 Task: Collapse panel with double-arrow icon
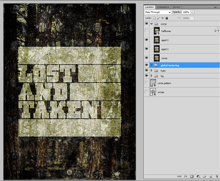tap(215, 7)
